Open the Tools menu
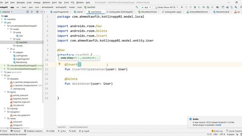Viewport: 242px width, 136px height. point(67,3)
